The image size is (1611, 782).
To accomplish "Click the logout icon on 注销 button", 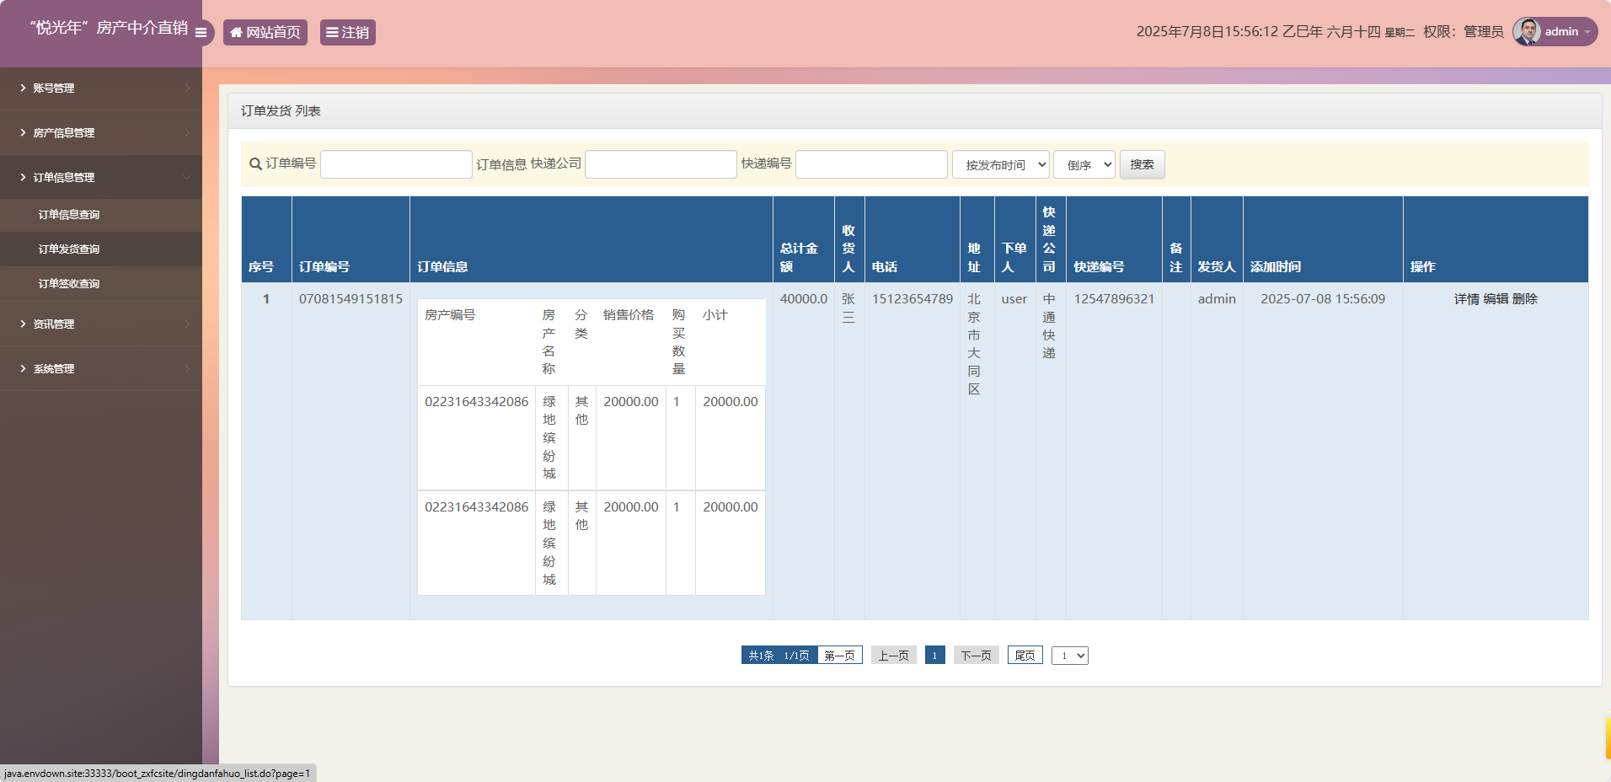I will tap(332, 32).
